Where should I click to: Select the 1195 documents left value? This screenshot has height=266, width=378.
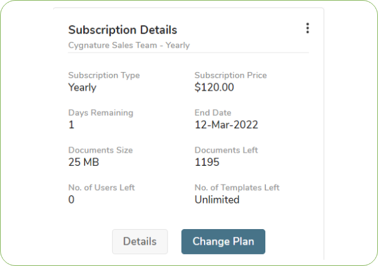(x=207, y=163)
